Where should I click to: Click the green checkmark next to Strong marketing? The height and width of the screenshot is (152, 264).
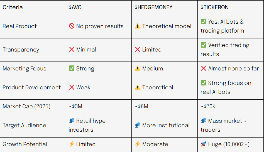pos(72,68)
